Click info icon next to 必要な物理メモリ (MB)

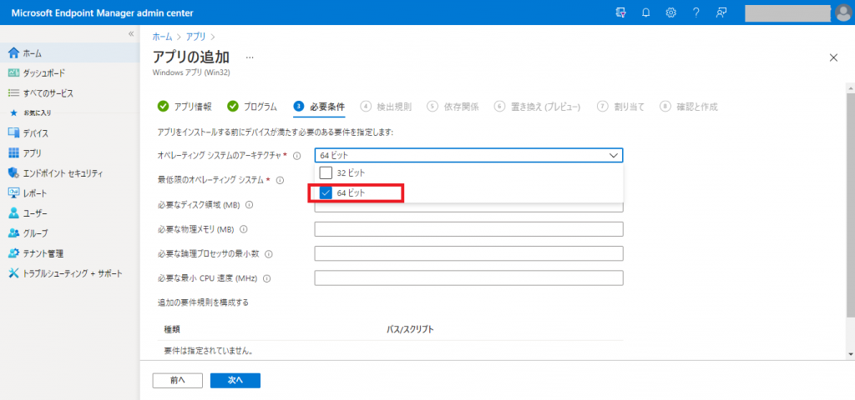[x=243, y=230]
